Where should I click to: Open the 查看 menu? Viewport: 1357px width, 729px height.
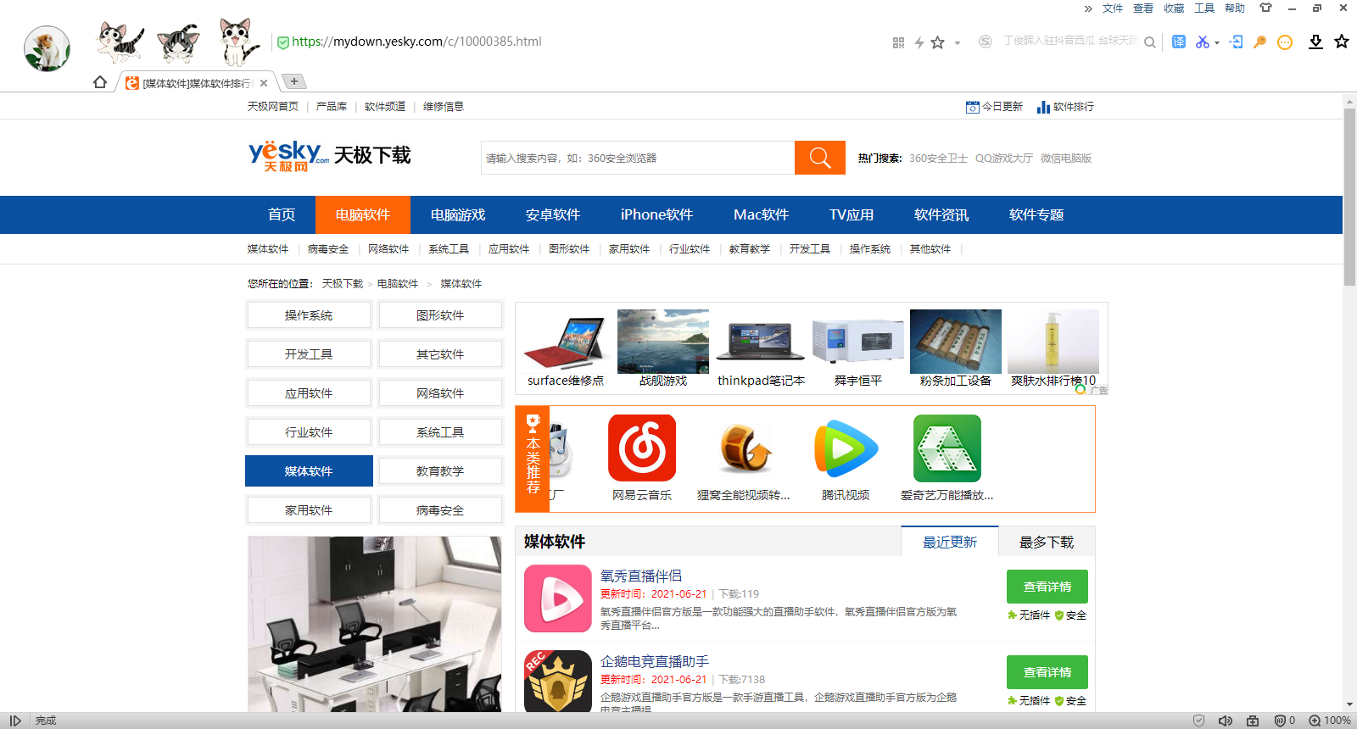pos(1143,8)
